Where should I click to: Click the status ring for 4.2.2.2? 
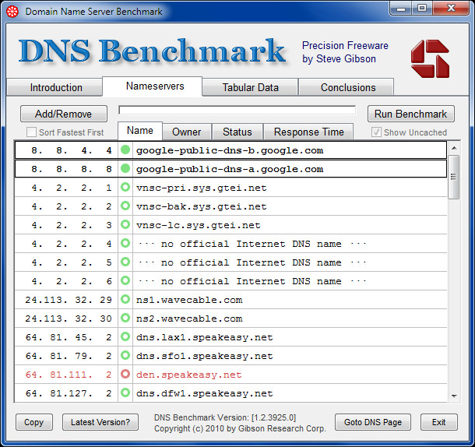[125, 206]
